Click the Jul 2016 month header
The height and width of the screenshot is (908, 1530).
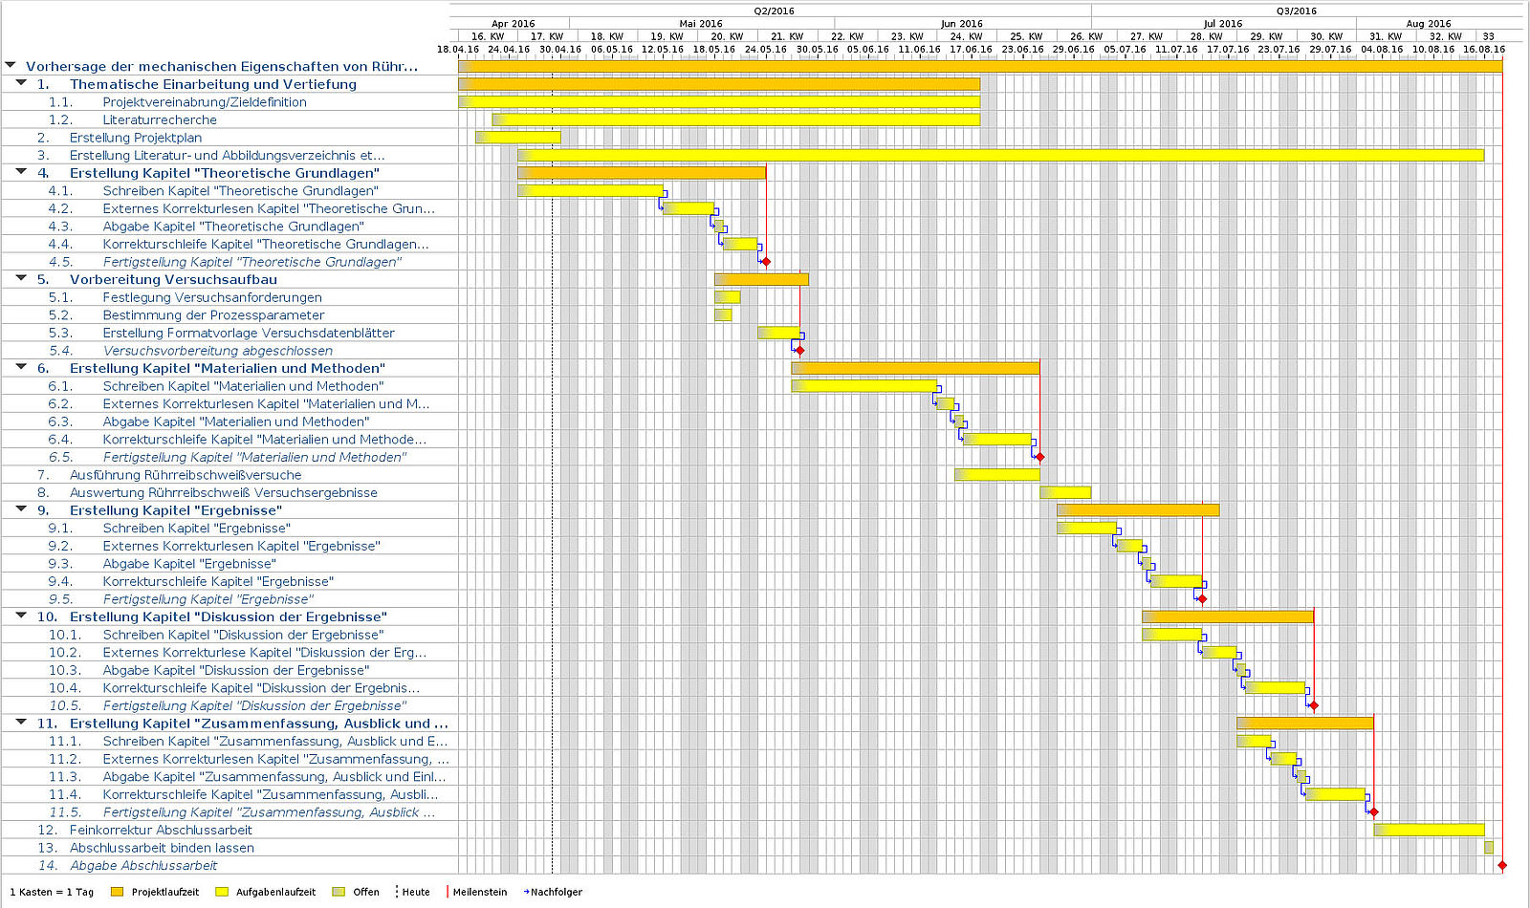coord(1223,24)
